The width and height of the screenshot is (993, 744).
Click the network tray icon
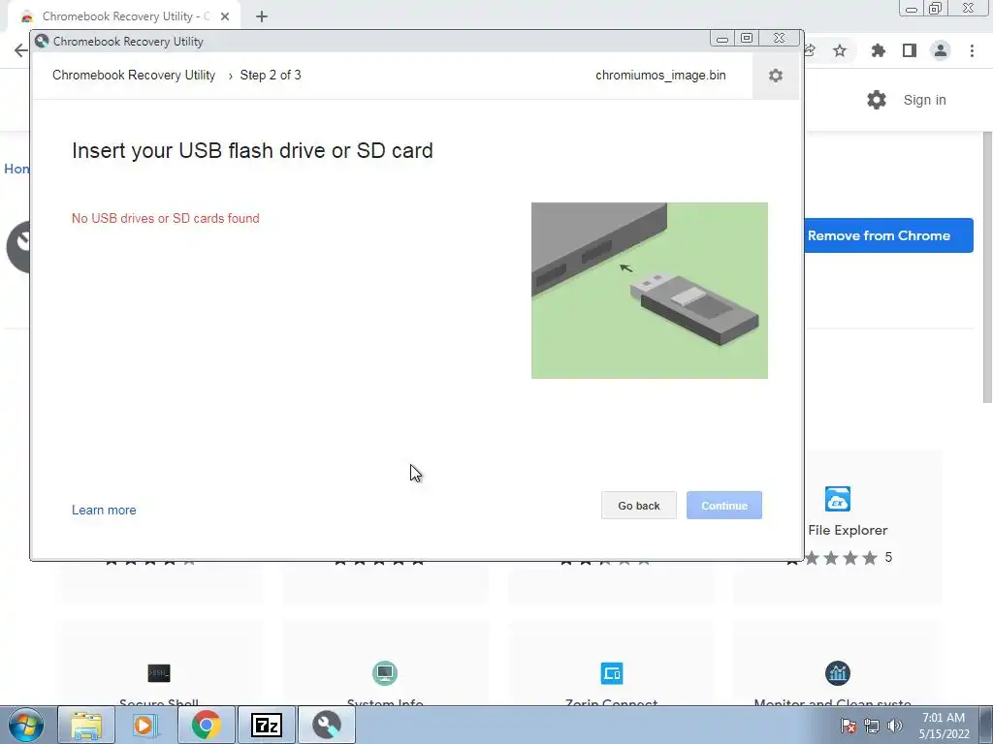pos(872,726)
